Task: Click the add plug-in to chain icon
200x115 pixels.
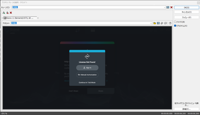Action: point(3,12)
